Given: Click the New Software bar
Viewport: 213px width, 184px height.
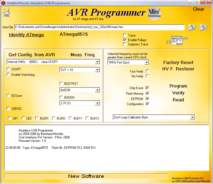Looking at the screenshot, I should 86,176.
